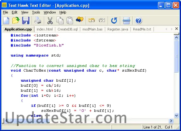
Task: Click the vertical scrollbar down arrow
Action: (176, 115)
